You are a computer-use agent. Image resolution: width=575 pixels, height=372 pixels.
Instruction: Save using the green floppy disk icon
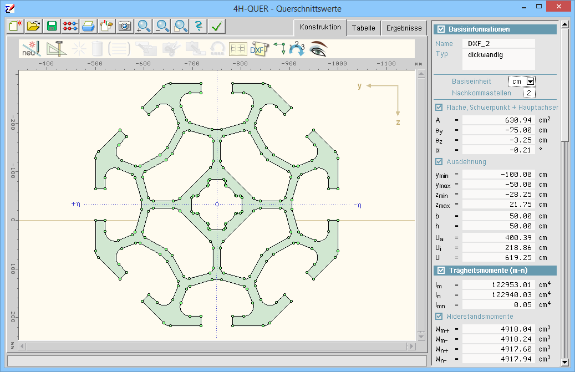pyautogui.click(x=52, y=26)
